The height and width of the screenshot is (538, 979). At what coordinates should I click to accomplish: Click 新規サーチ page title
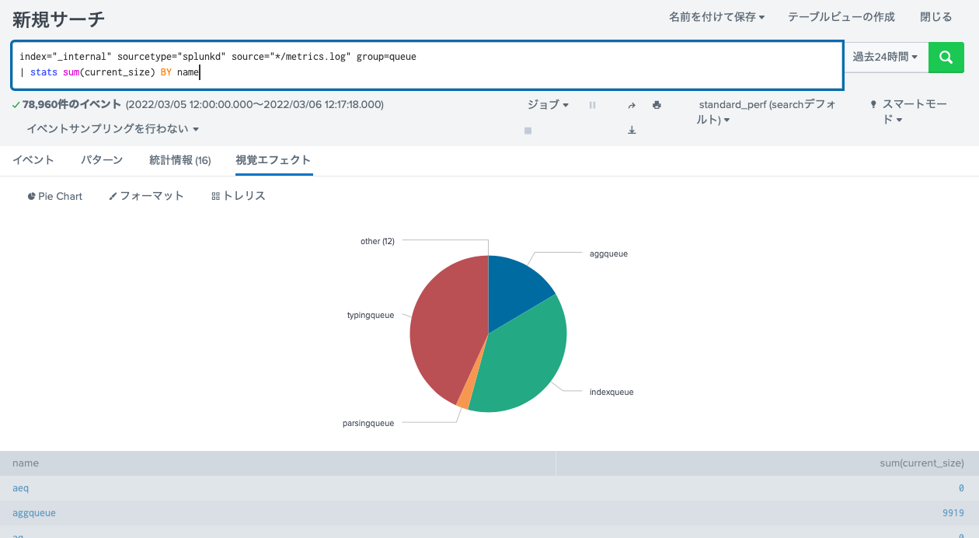point(59,19)
